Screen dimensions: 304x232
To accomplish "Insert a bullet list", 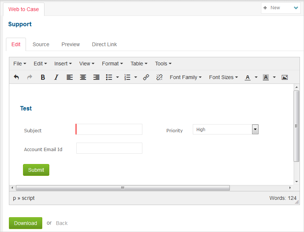I will 109,77.
